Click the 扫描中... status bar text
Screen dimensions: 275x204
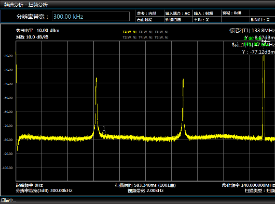pyautogui.click(x=8, y=200)
